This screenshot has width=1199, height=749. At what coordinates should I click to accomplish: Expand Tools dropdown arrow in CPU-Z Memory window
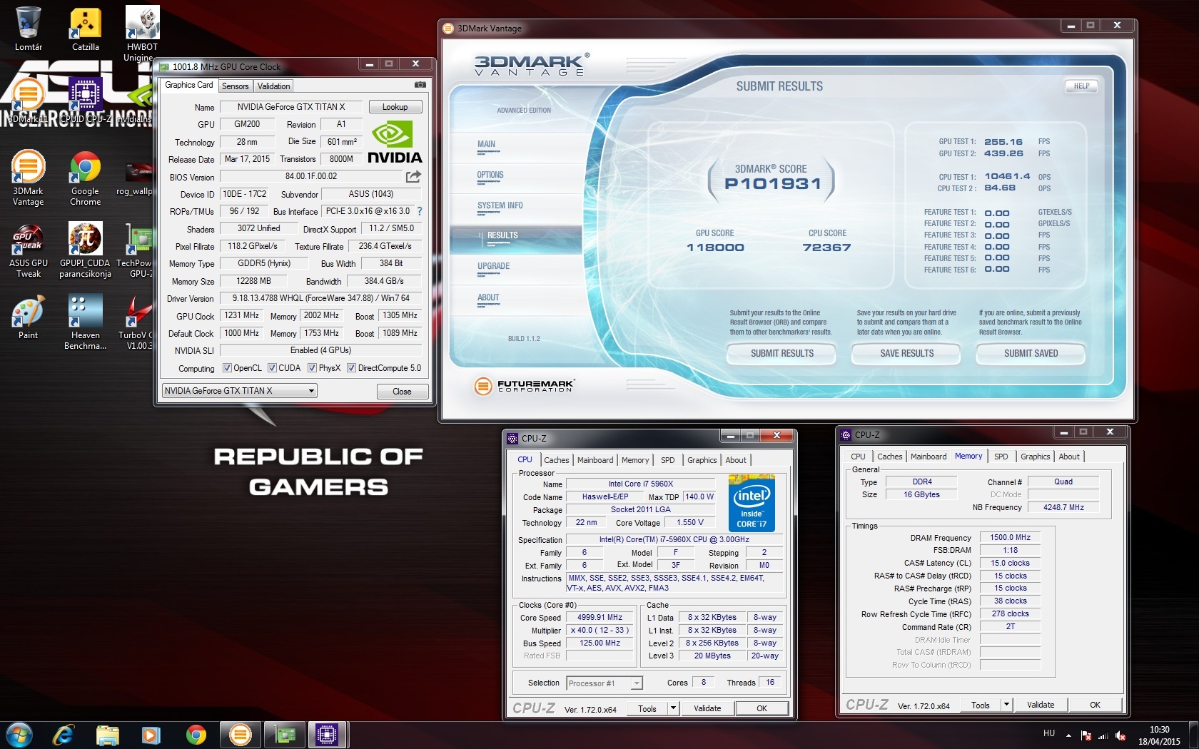click(x=1006, y=705)
